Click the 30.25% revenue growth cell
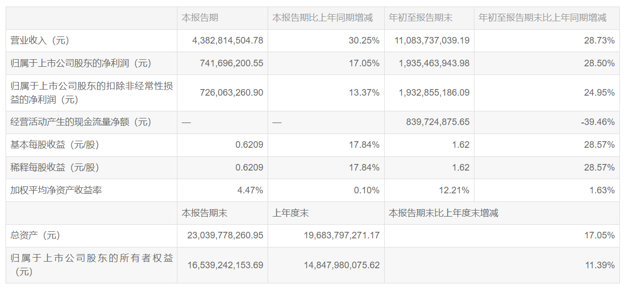Viewport: 628px width, 290px height. point(364,40)
